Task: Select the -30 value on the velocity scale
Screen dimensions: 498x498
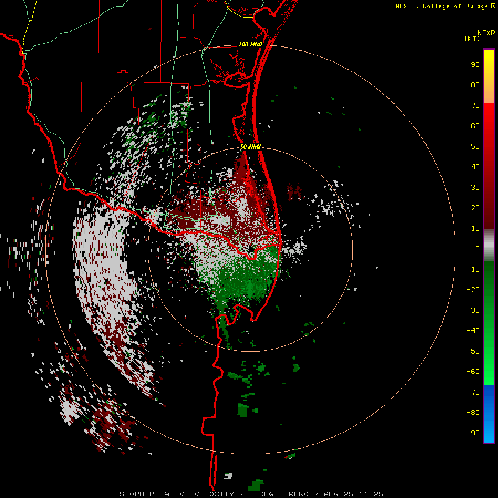Action: click(473, 310)
